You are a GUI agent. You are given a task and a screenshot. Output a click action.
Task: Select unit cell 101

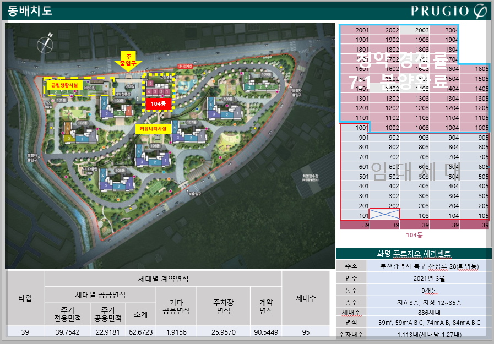click(355, 216)
